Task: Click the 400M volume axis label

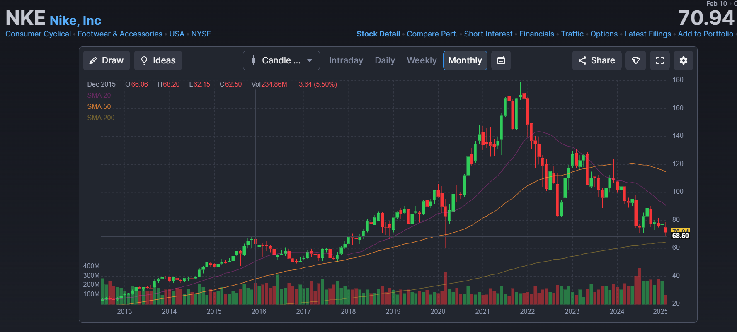Action: point(91,266)
